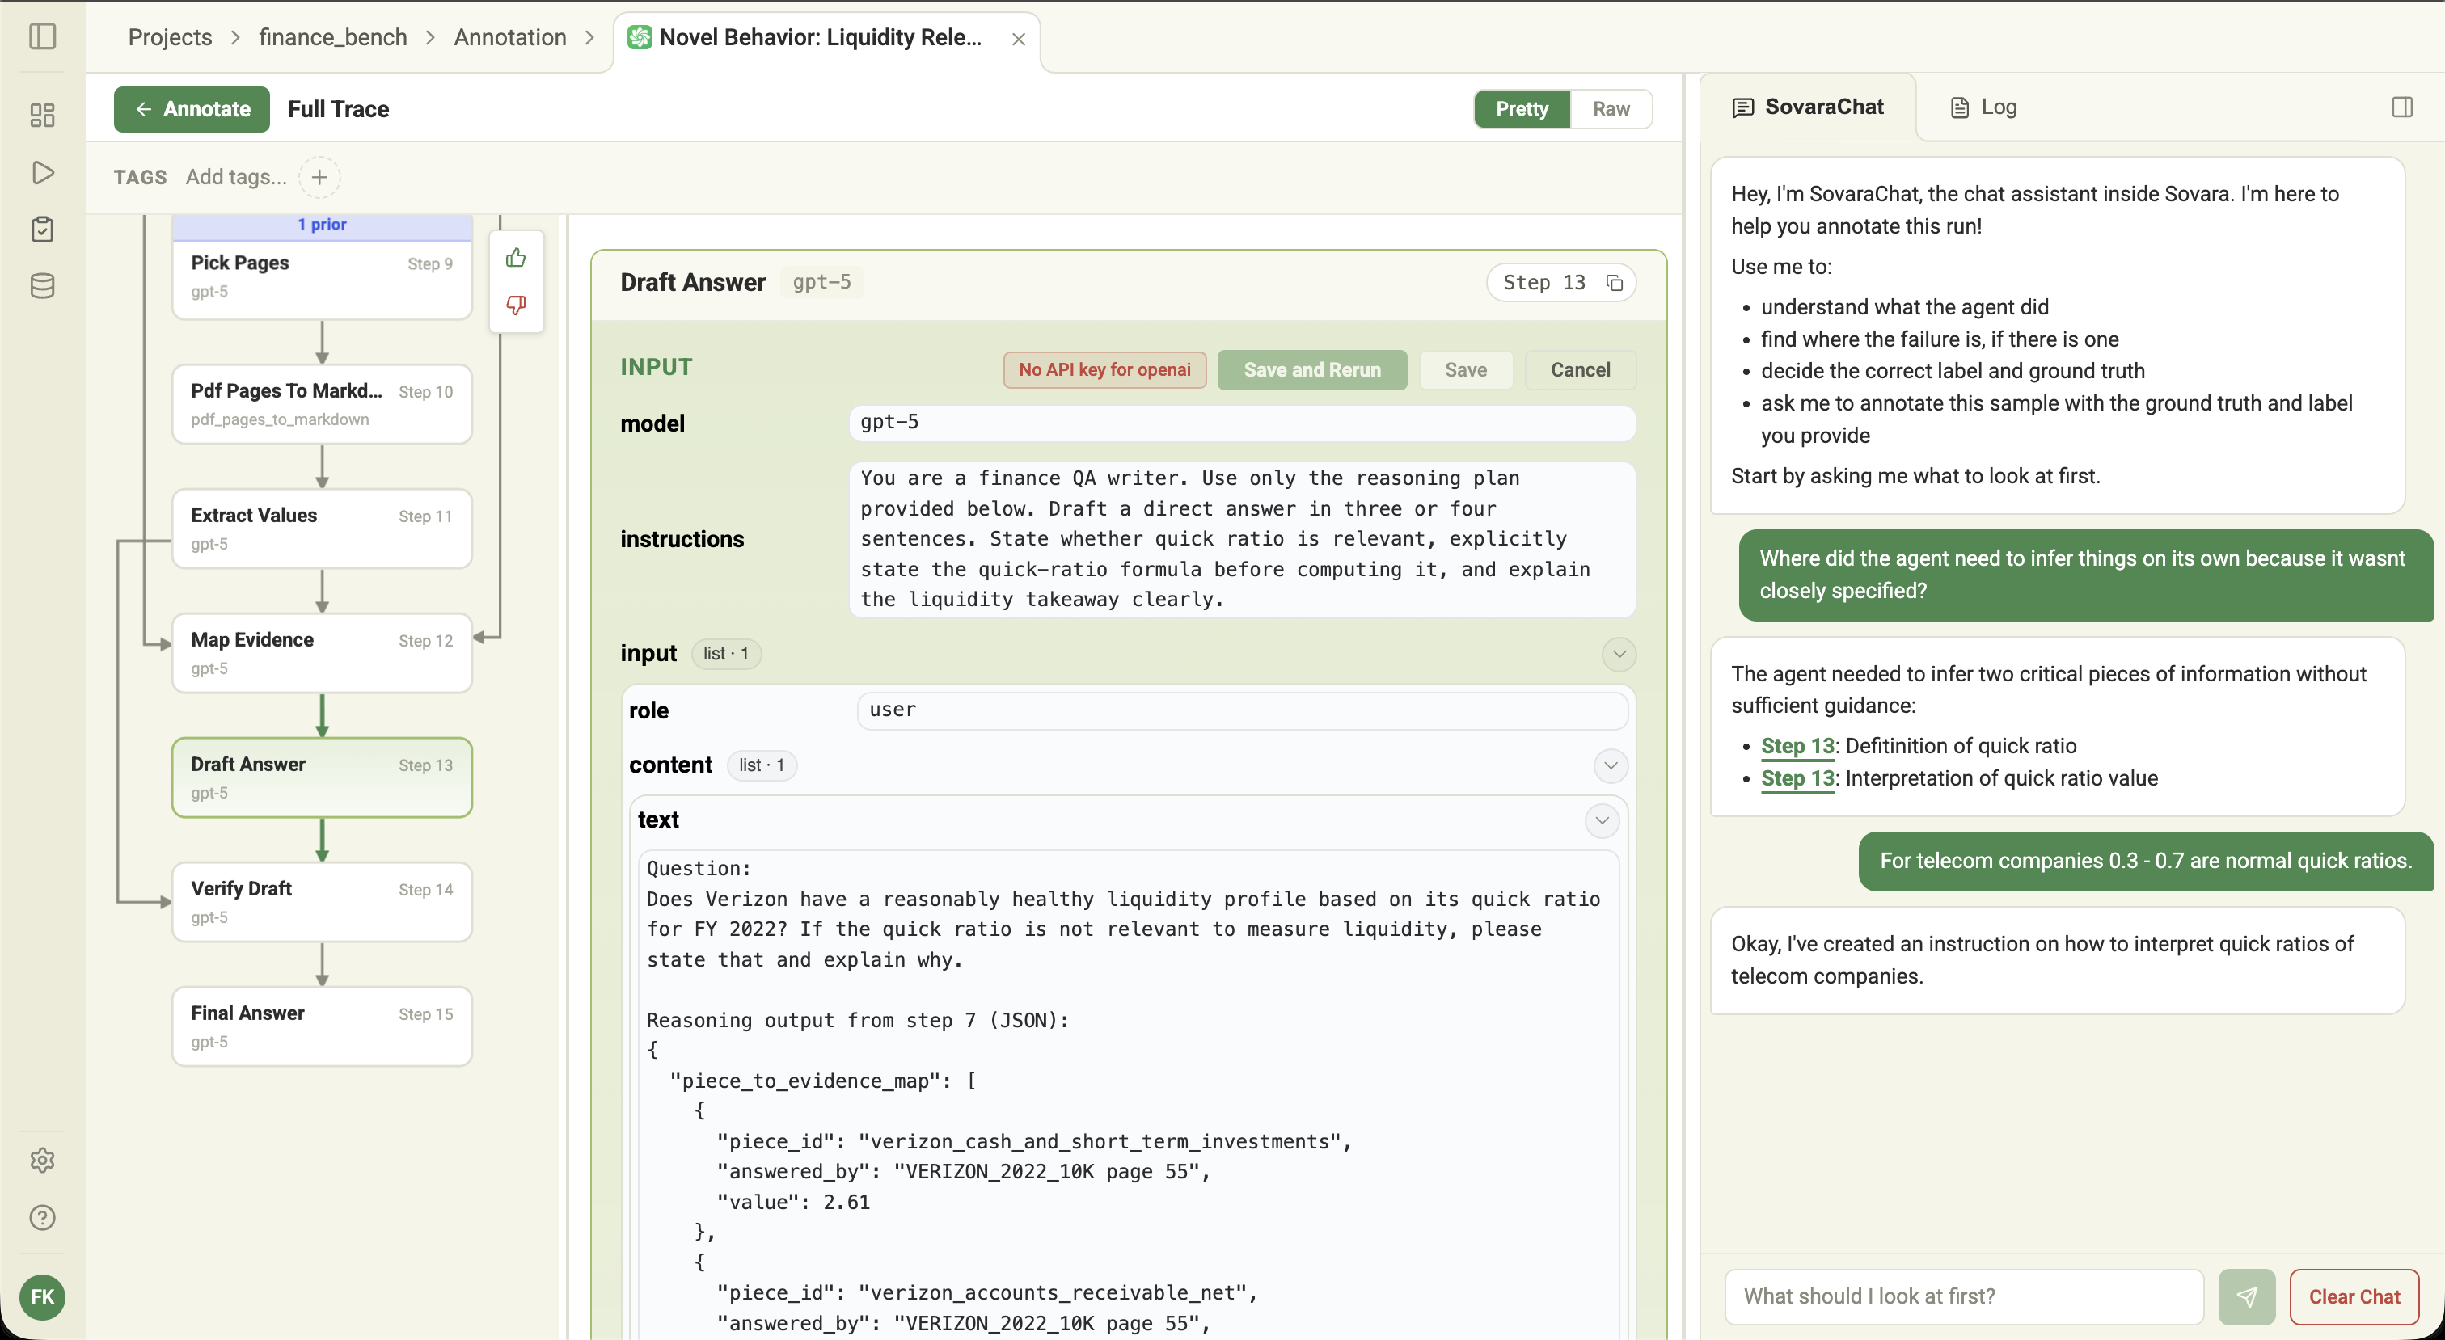Click the 1 prior indicator
Image resolution: width=2445 pixels, height=1340 pixels.
click(322, 225)
